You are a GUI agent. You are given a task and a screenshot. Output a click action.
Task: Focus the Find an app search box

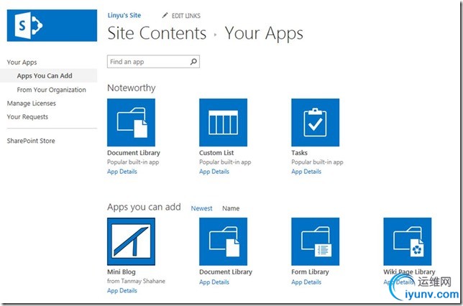[x=153, y=62]
